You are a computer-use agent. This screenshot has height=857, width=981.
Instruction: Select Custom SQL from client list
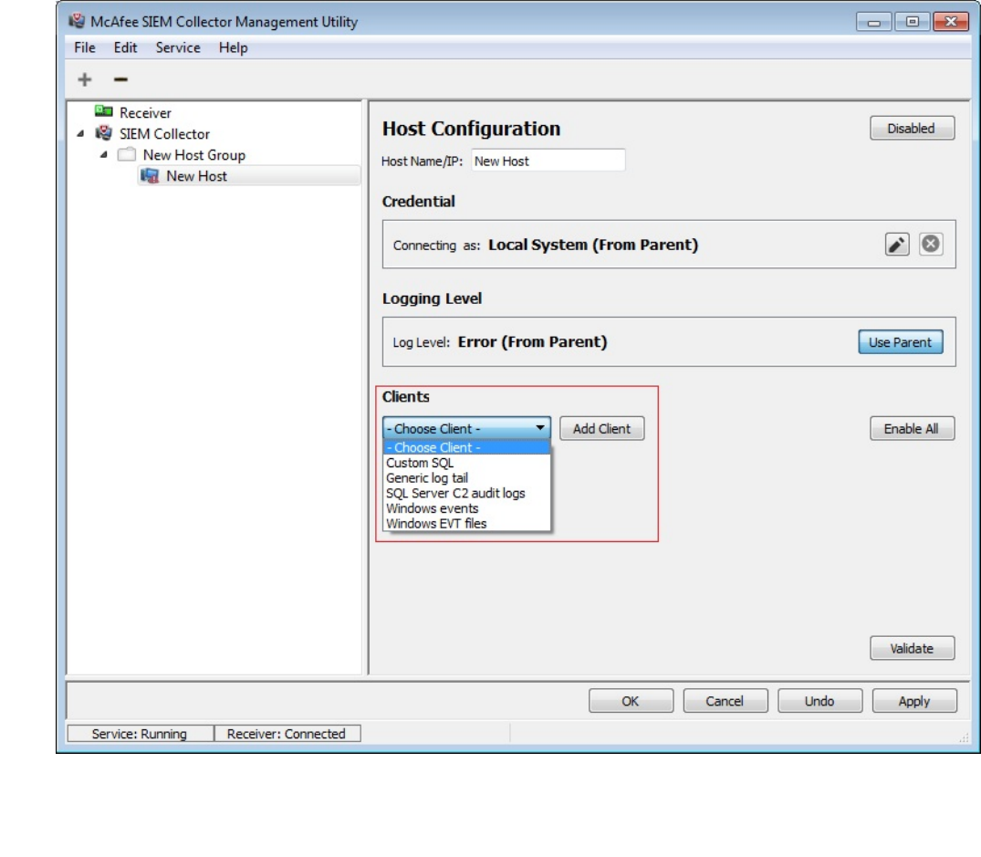(x=466, y=463)
